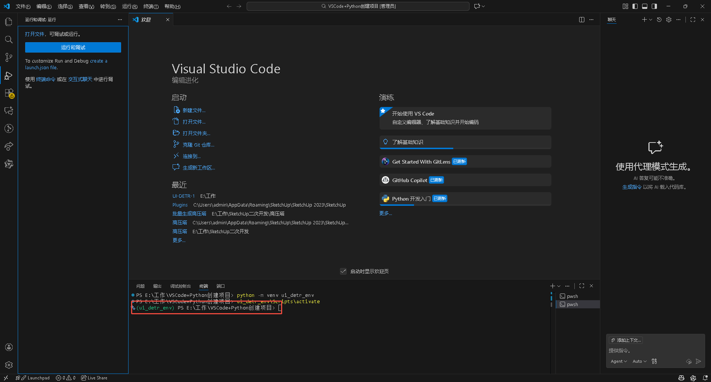
Task: Click the 添加上下文... button in chat
Action: pyautogui.click(x=626, y=340)
